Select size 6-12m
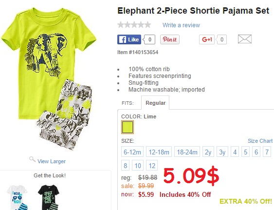The image size is (274, 210). pyautogui.click(x=132, y=152)
